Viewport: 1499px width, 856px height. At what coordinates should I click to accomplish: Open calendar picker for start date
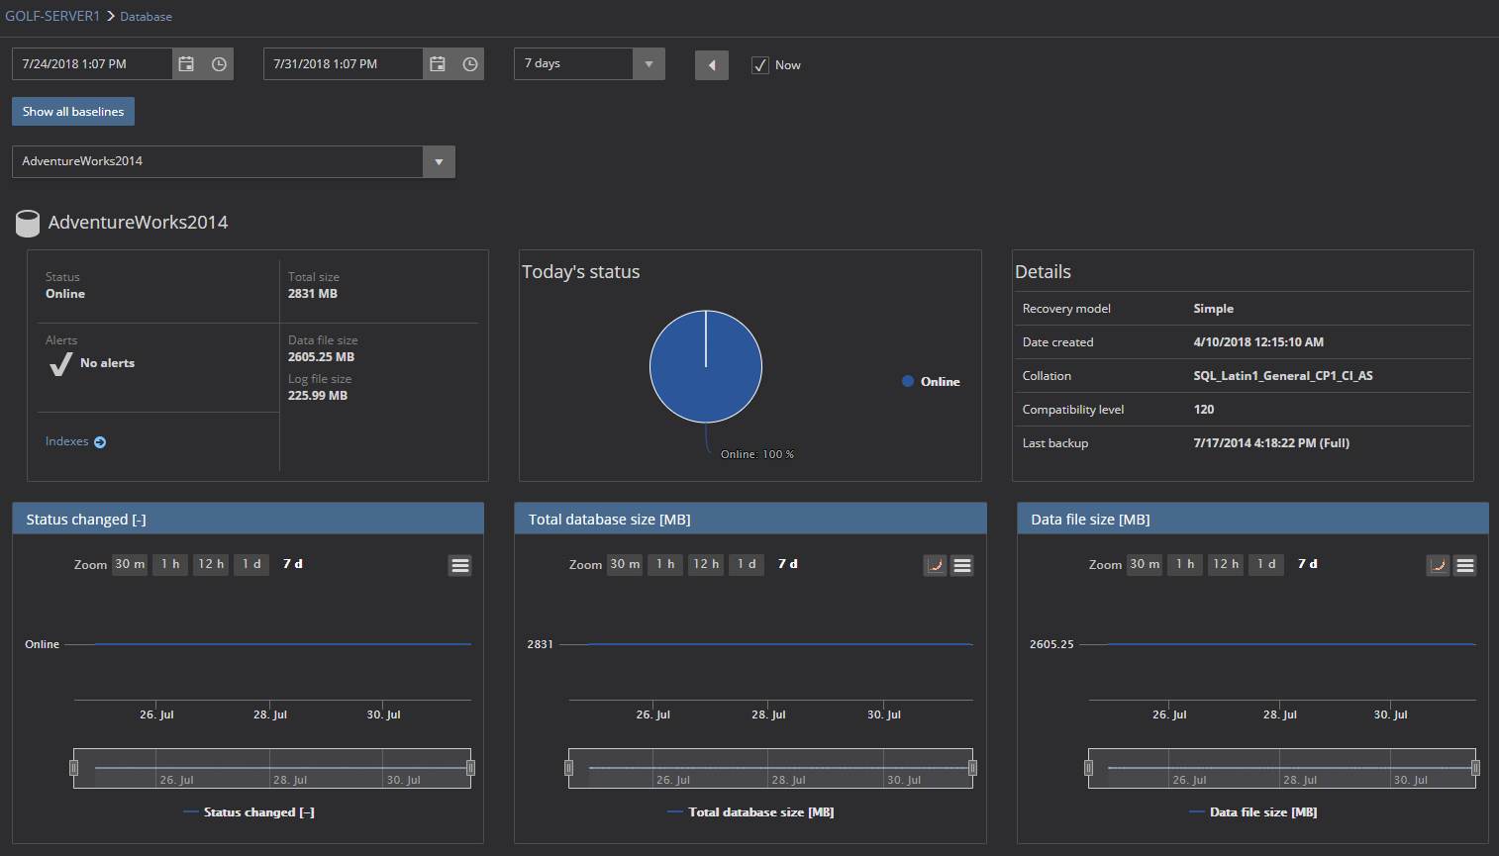coord(186,64)
